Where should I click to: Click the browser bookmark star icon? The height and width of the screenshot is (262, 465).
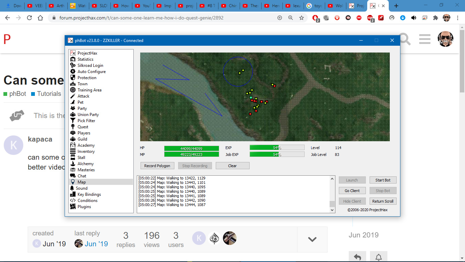pos(302,18)
